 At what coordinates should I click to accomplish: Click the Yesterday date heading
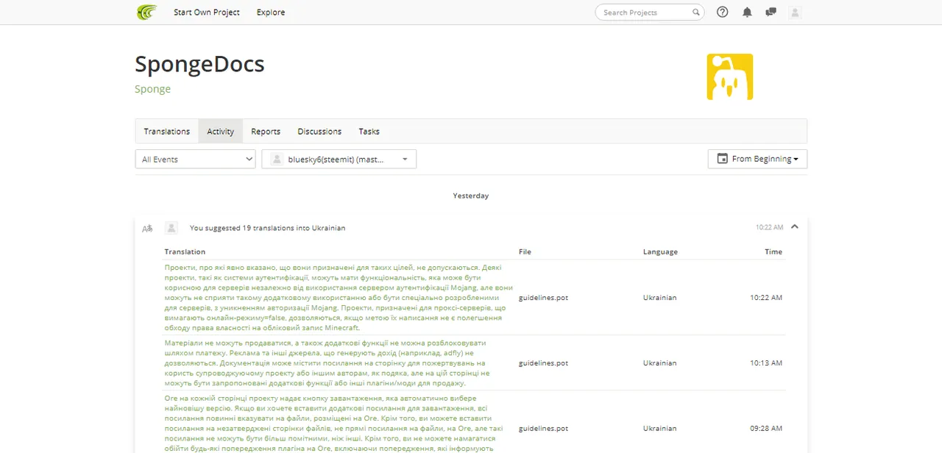pyautogui.click(x=471, y=196)
